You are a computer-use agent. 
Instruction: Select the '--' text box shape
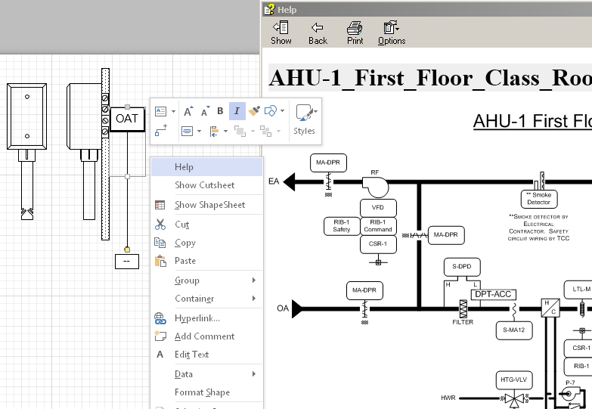pyautogui.click(x=127, y=262)
